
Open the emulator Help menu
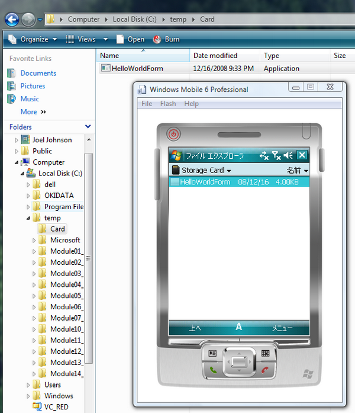coord(192,104)
